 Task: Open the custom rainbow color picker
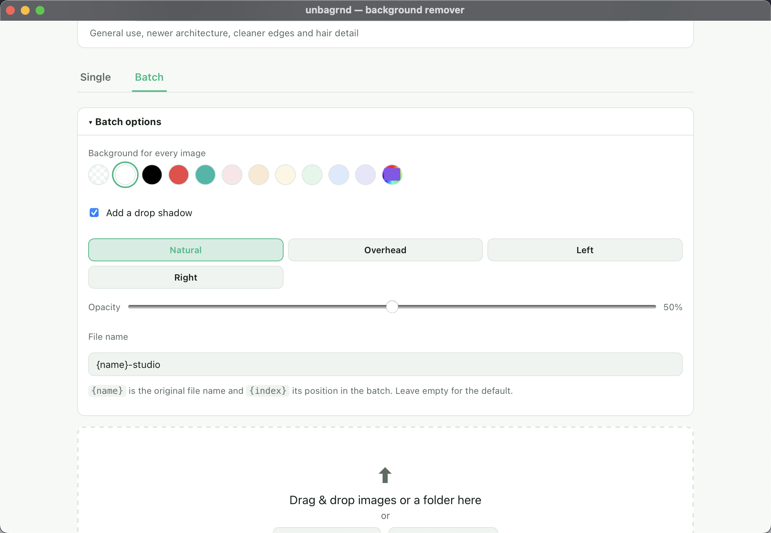coord(392,175)
